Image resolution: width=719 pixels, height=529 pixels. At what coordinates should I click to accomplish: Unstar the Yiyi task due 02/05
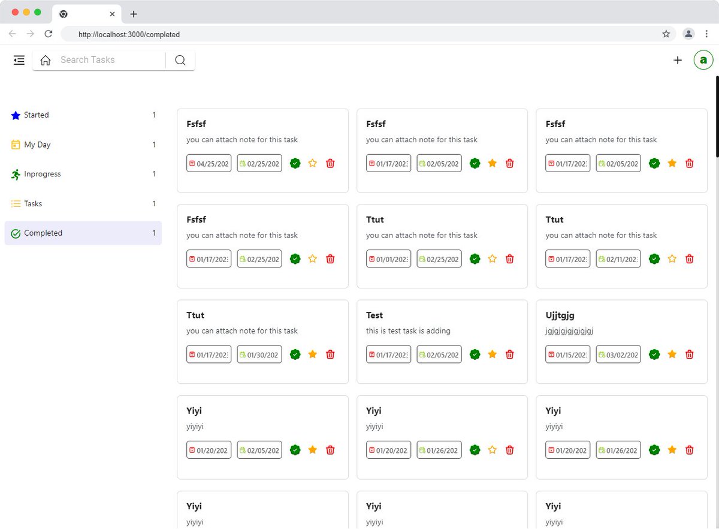[x=313, y=450]
